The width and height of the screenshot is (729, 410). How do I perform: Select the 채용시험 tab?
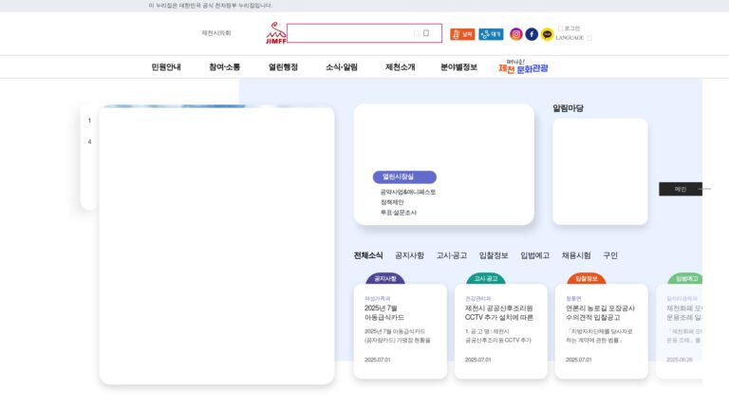(576, 255)
